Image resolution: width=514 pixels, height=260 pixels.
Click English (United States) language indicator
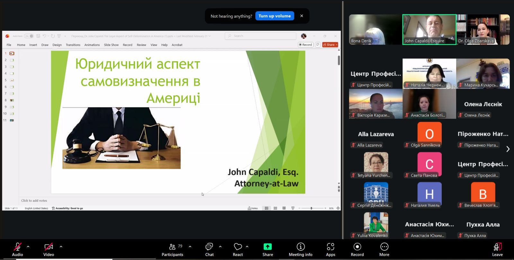click(x=37, y=208)
